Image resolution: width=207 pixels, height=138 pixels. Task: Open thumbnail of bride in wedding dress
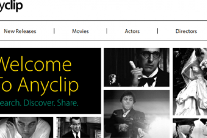(x=190, y=82)
